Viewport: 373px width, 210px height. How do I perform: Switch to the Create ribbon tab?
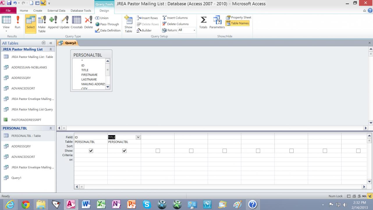coord(38,11)
